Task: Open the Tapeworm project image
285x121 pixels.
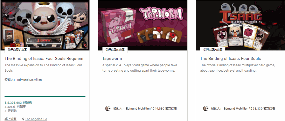Action: tap(143, 25)
